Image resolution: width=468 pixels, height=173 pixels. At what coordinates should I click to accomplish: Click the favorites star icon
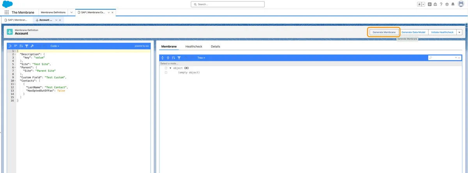click(419, 4)
